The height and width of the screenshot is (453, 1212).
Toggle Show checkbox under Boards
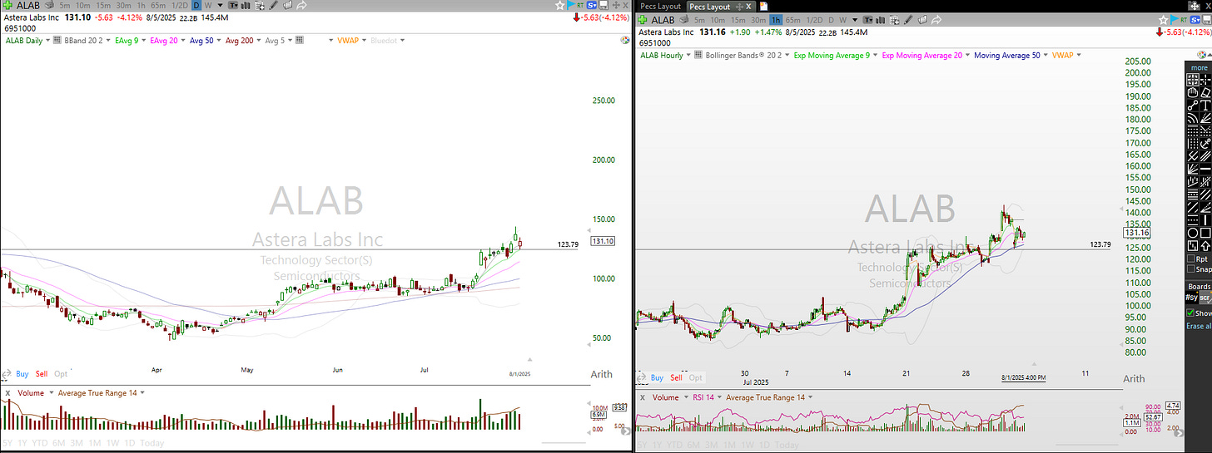pyautogui.click(x=1190, y=313)
